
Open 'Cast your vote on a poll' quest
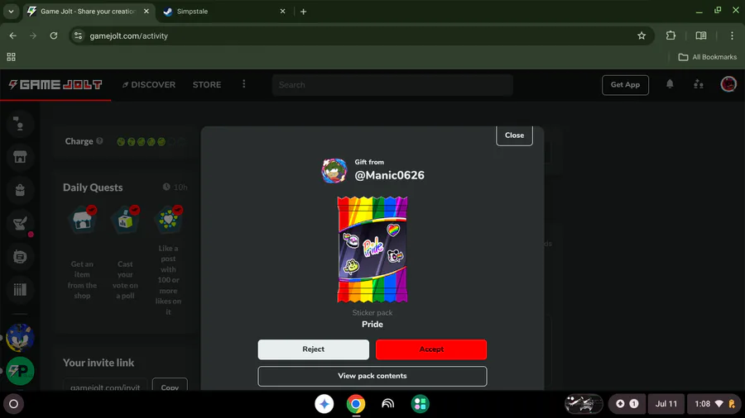(125, 253)
